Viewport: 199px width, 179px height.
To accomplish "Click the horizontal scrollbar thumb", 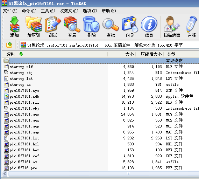I will pyautogui.click(x=129, y=173).
